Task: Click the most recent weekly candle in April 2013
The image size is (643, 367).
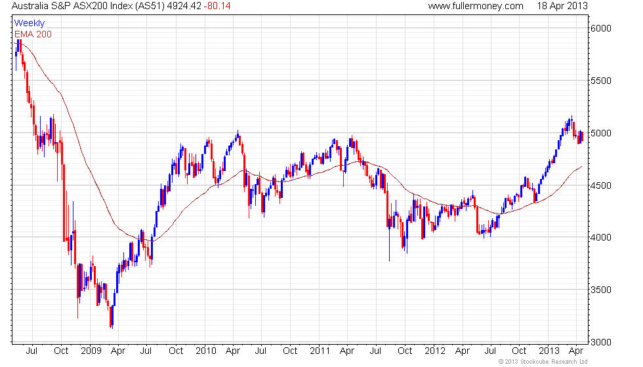Action: tap(581, 136)
